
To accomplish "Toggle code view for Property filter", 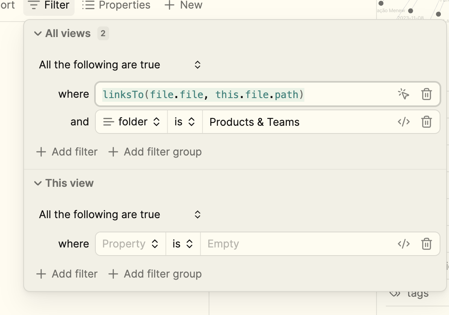I will point(403,244).
